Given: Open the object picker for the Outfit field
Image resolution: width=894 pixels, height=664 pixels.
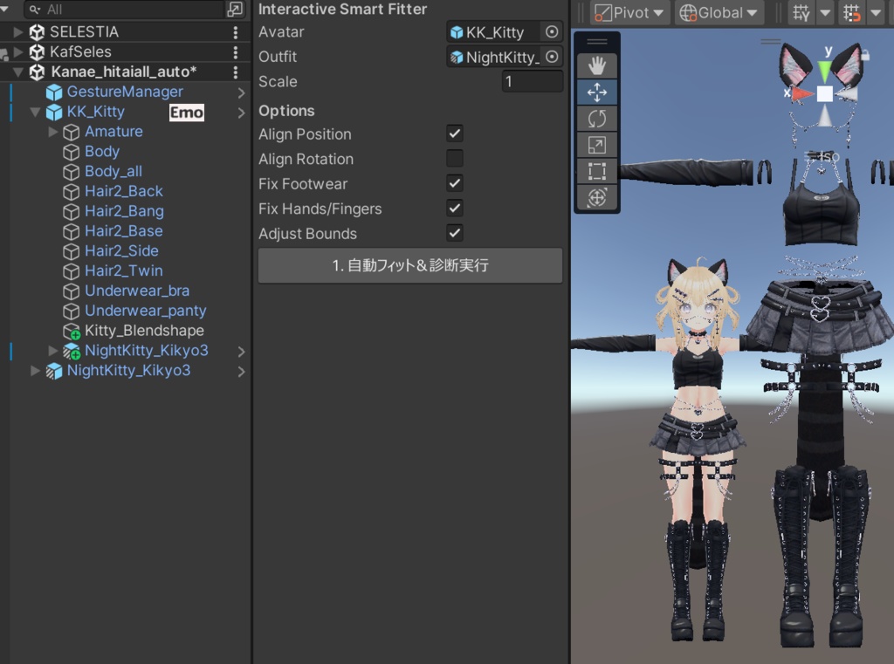Looking at the screenshot, I should click(x=551, y=56).
